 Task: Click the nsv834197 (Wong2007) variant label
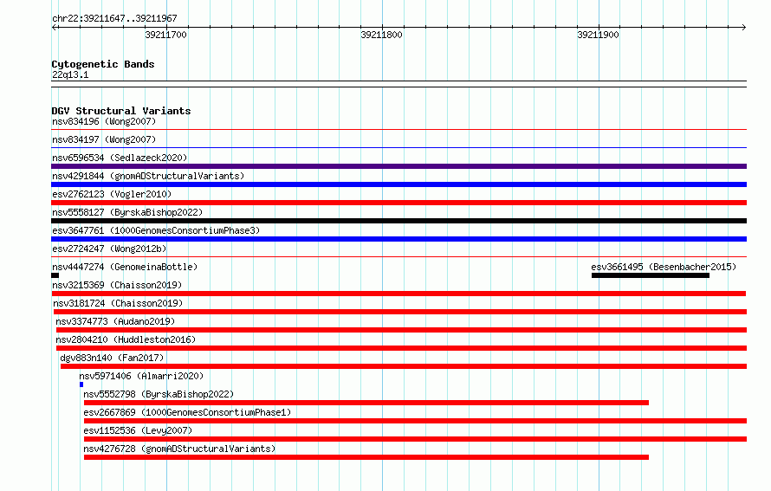coord(104,139)
